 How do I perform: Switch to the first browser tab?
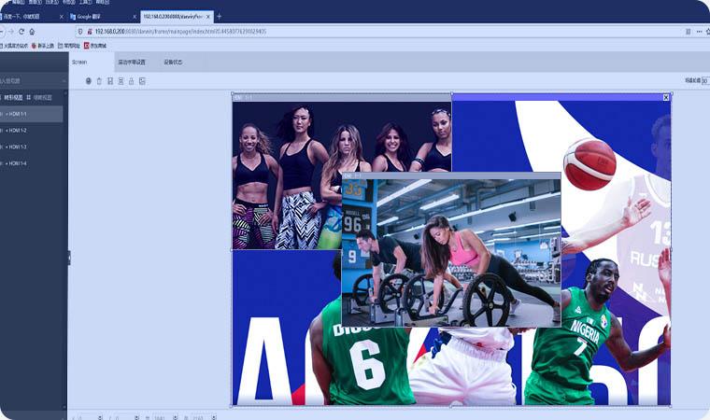tap(32, 17)
